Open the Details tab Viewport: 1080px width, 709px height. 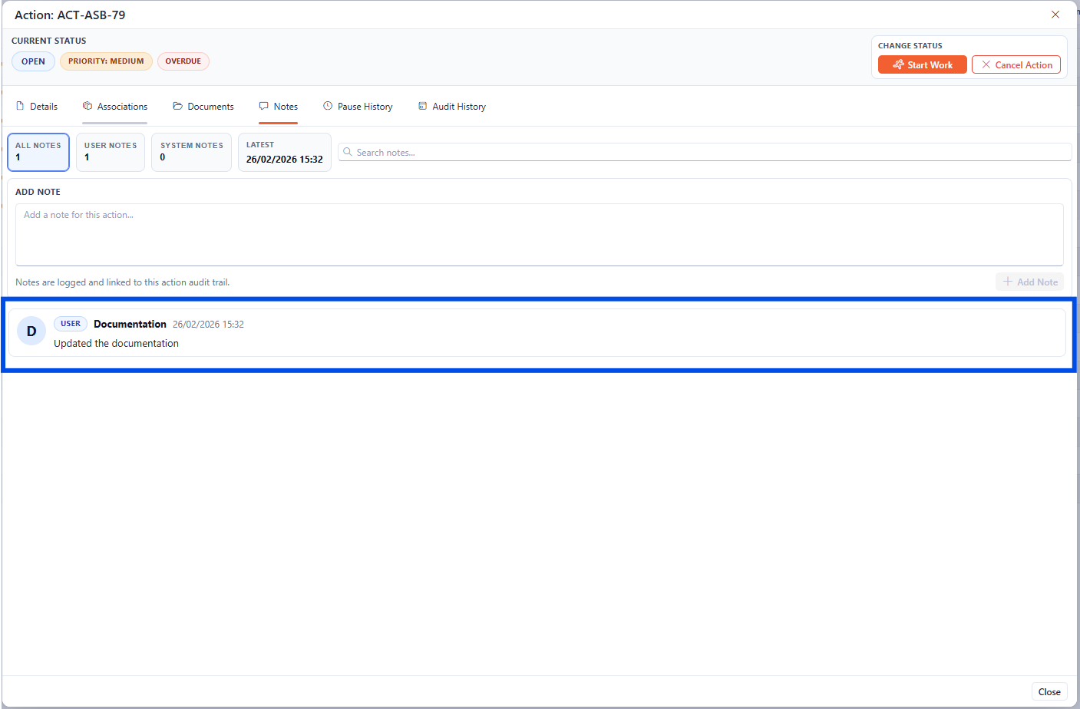pos(37,107)
